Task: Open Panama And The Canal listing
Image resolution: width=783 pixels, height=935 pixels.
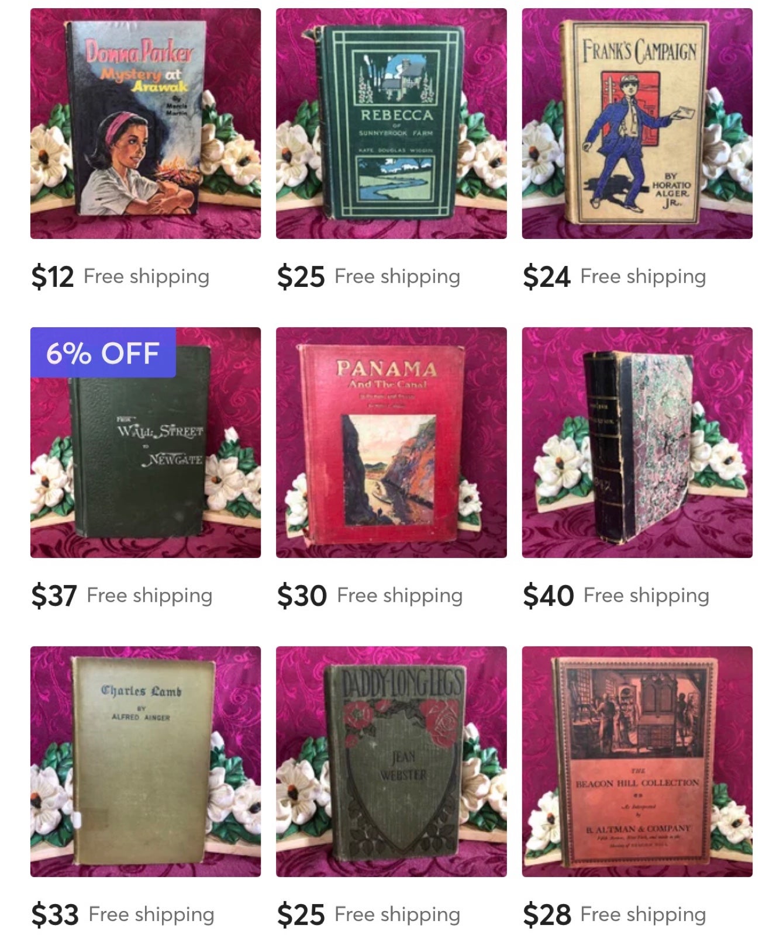Action: point(391,442)
